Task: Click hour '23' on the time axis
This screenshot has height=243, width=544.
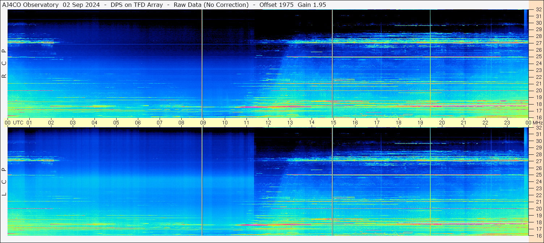Action: tap(507, 123)
